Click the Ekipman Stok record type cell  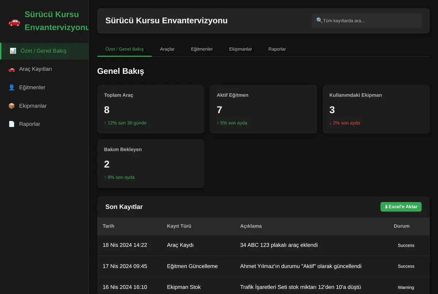point(184,287)
